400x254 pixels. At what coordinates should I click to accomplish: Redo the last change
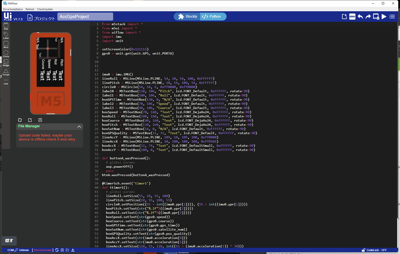368,17
